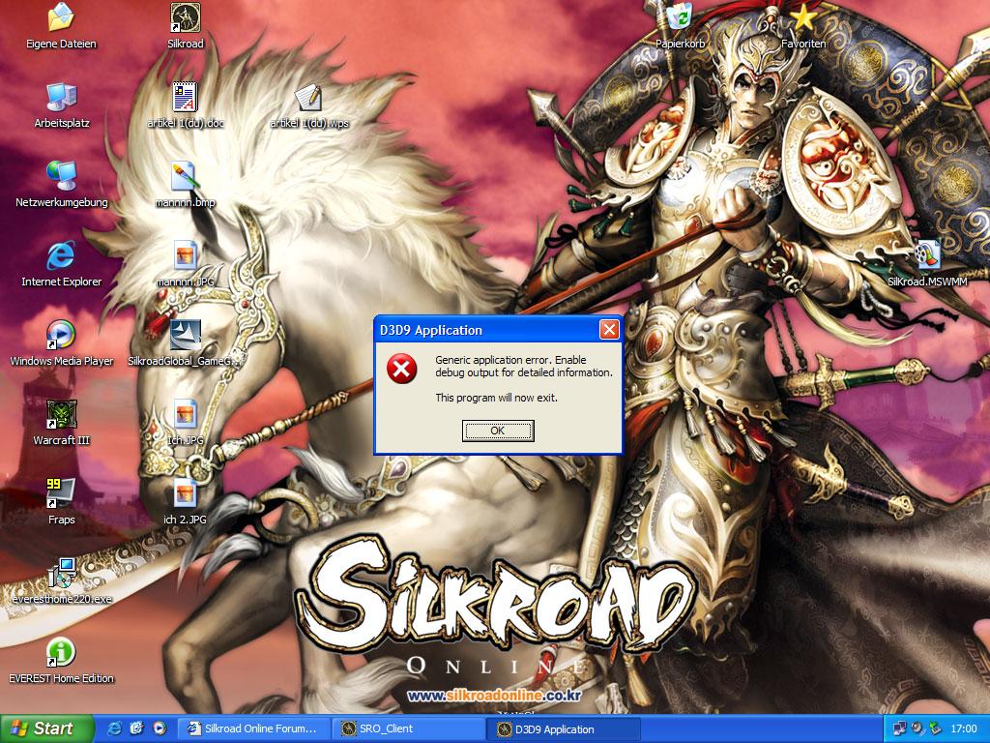Switch to Silkroad Online Forum taskbar window
This screenshot has width=990, height=743.
coord(254,728)
